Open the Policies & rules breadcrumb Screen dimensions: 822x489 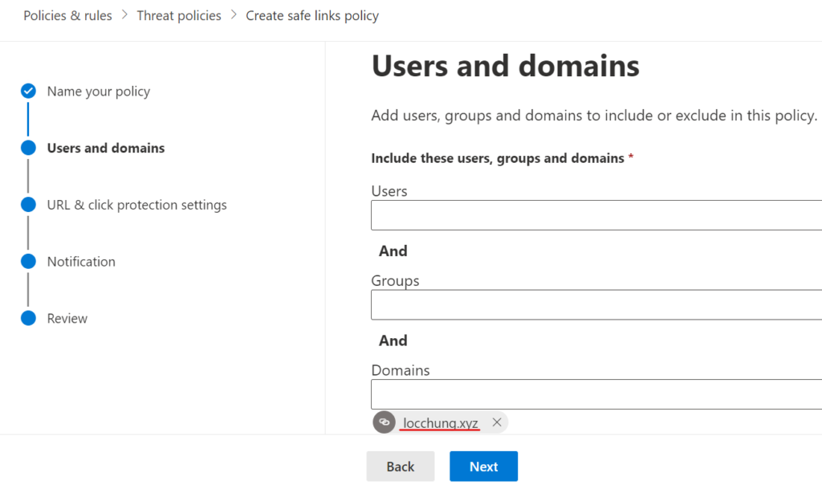(67, 16)
